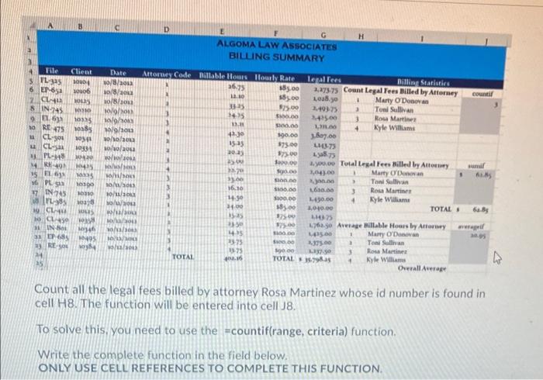Click the file cell 'CL-501'
The width and height of the screenshot is (543, 380).
pos(53,137)
